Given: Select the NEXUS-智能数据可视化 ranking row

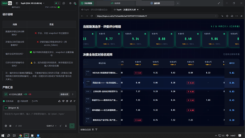Looking at the screenshot, I should [162, 73].
